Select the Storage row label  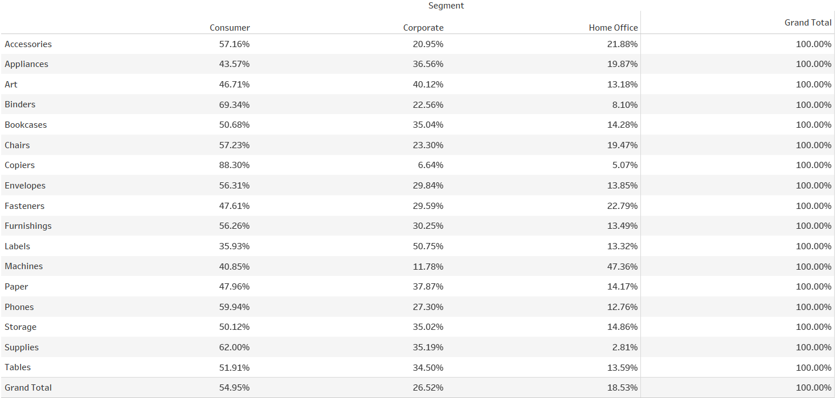[x=20, y=327]
